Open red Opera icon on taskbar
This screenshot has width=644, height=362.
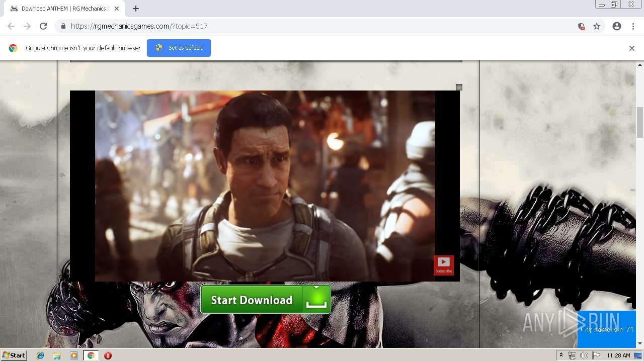(x=108, y=355)
